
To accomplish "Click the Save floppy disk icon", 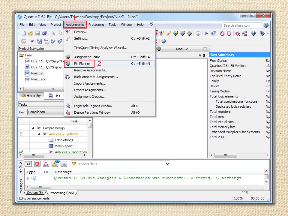I will pyautogui.click(x=37, y=33).
